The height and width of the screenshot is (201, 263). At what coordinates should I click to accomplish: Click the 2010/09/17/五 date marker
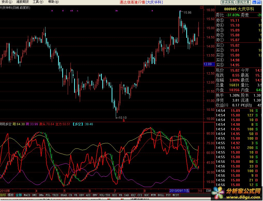[x=179, y=191]
